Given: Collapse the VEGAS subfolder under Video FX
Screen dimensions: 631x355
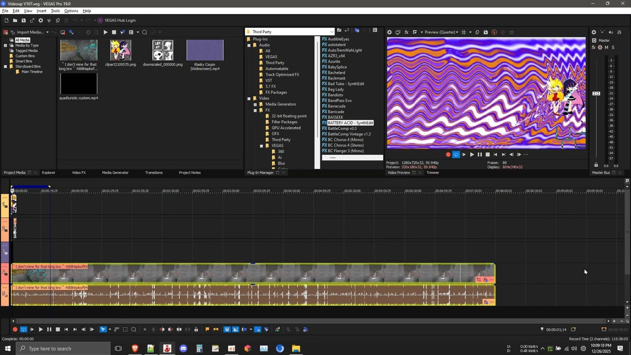Looking at the screenshot, I should coord(262,145).
